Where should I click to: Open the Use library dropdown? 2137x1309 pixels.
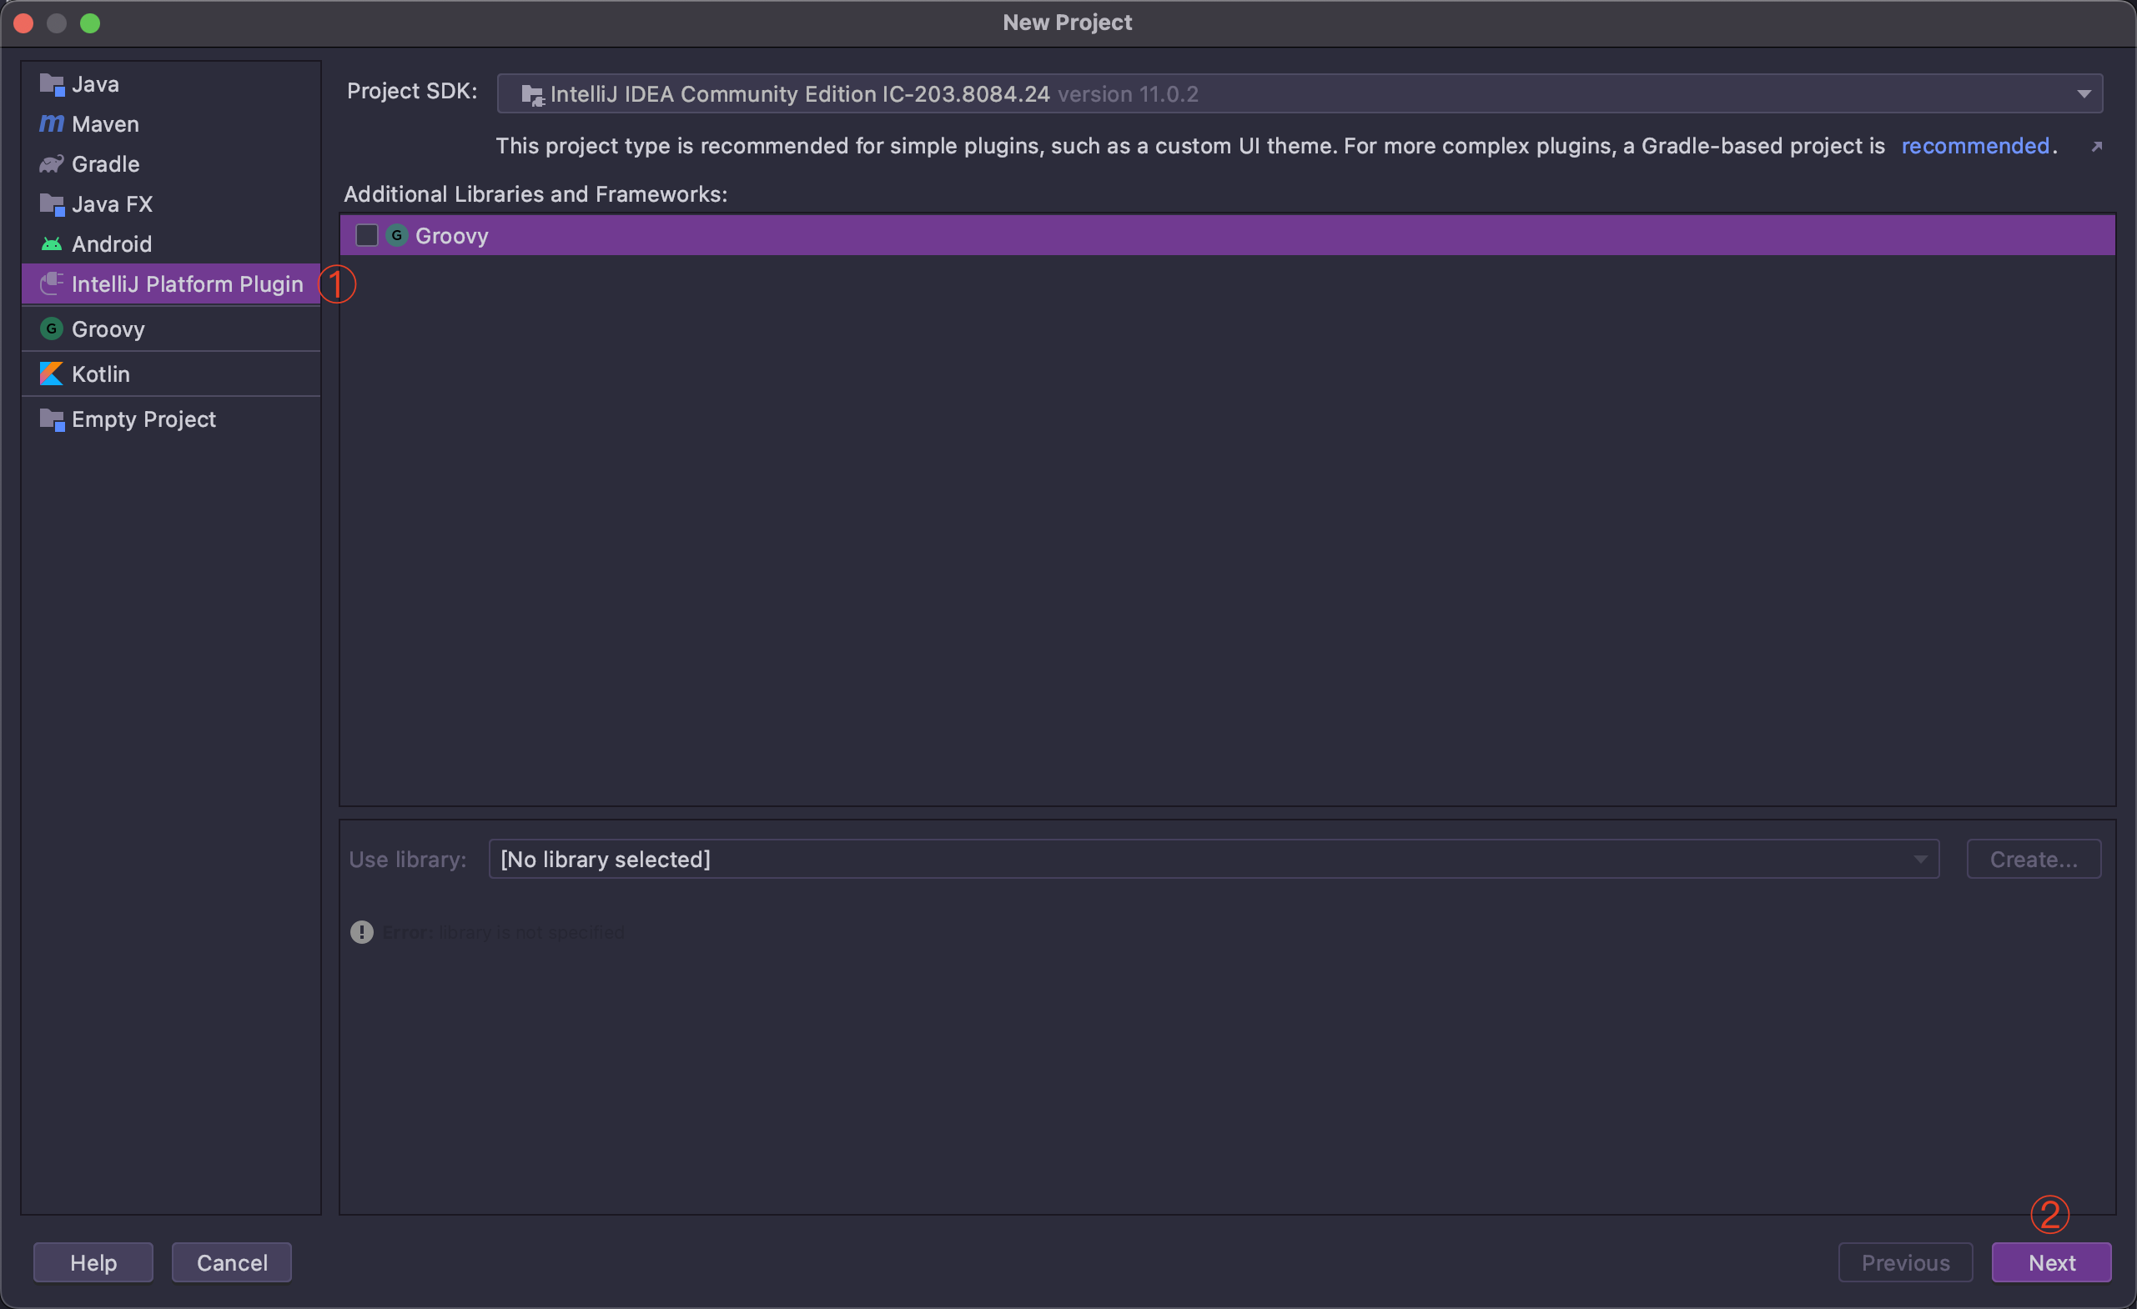click(x=1214, y=859)
